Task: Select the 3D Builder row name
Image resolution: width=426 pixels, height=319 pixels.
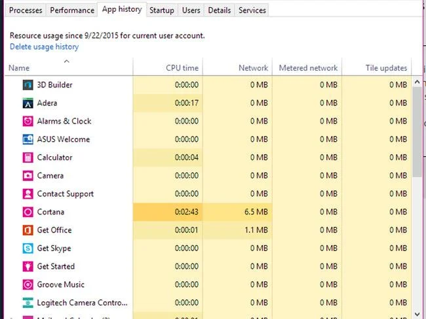Action: point(54,85)
